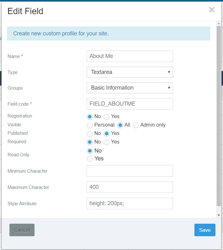
Task: Open the Groups dropdown showing Basic Information
Action: tap(130, 88)
